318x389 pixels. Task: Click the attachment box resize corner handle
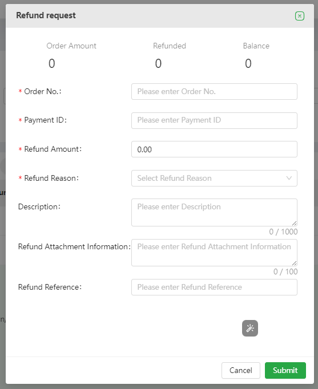[x=294, y=263]
